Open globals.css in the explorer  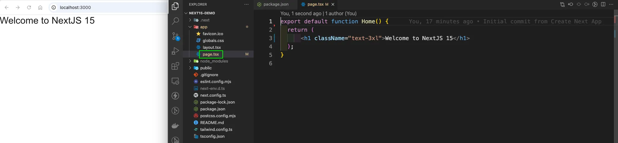point(213,40)
